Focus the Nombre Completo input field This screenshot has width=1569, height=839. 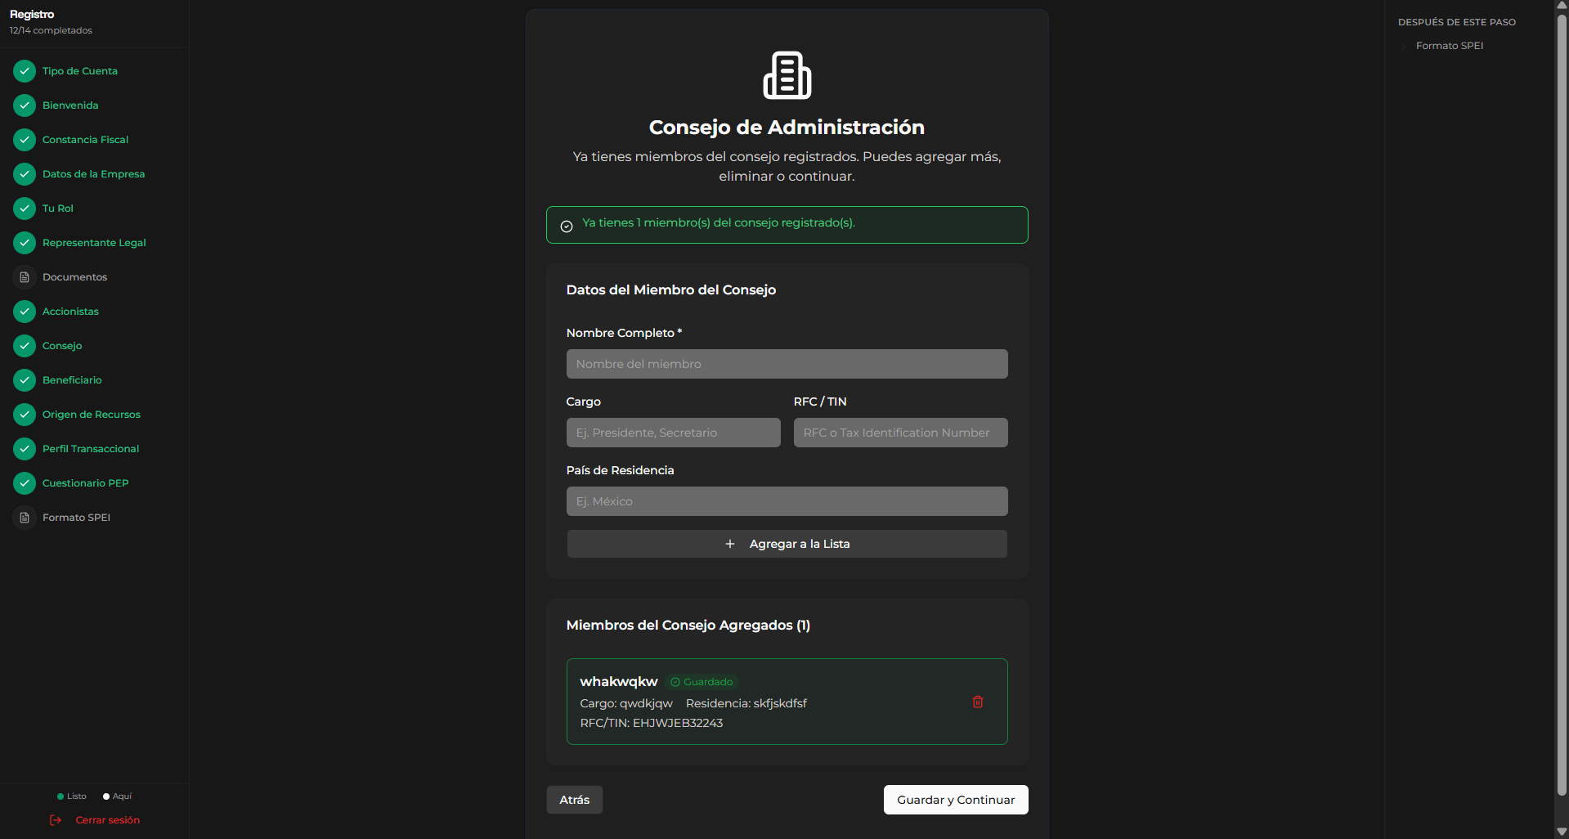point(787,364)
